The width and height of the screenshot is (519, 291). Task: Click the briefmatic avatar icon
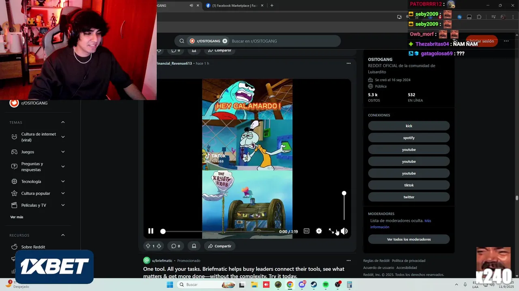147,260
